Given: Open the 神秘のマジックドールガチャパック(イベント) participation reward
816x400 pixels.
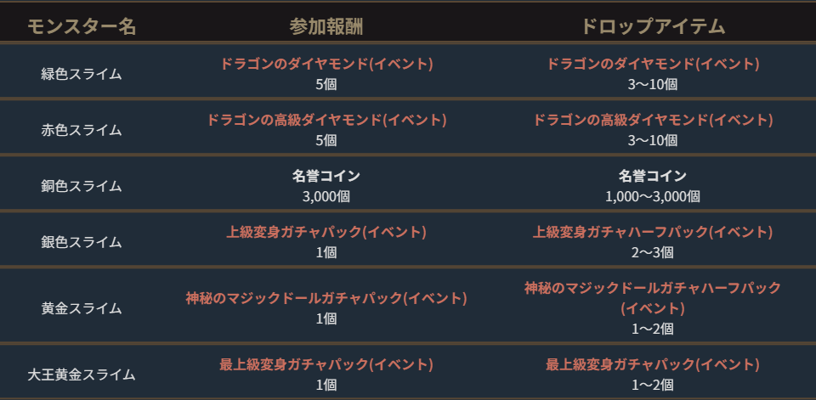Looking at the screenshot, I should tap(326, 298).
